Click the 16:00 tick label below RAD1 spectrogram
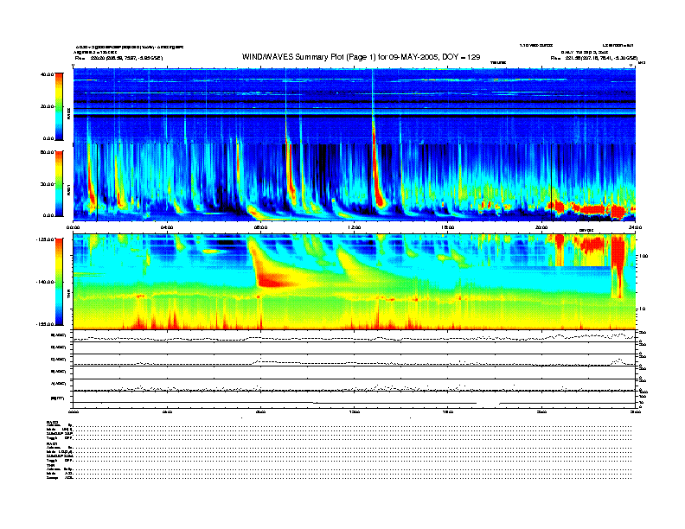 pyautogui.click(x=448, y=227)
